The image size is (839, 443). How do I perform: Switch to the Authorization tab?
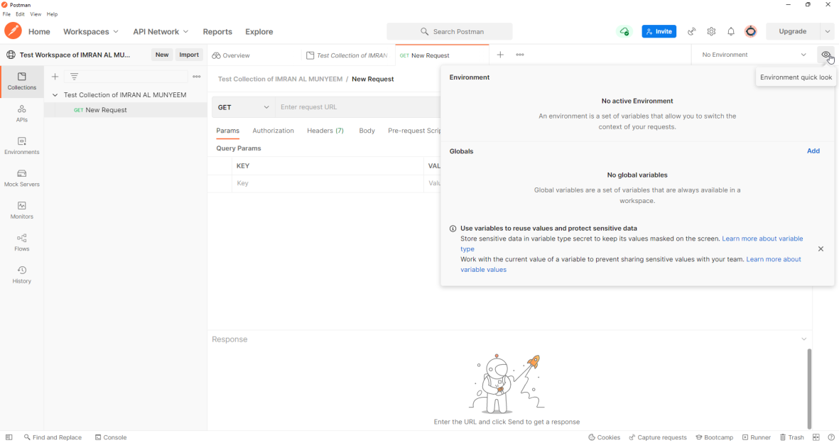point(273,131)
